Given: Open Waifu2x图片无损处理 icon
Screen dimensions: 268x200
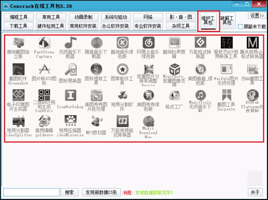Looking at the screenshot, I should click(226, 69).
